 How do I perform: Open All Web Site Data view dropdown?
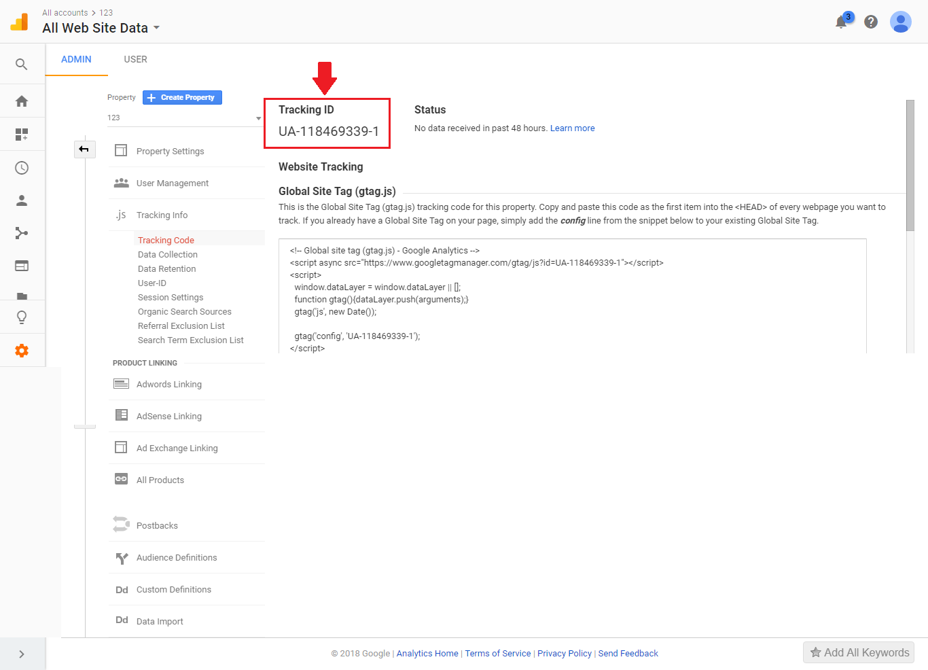click(101, 28)
